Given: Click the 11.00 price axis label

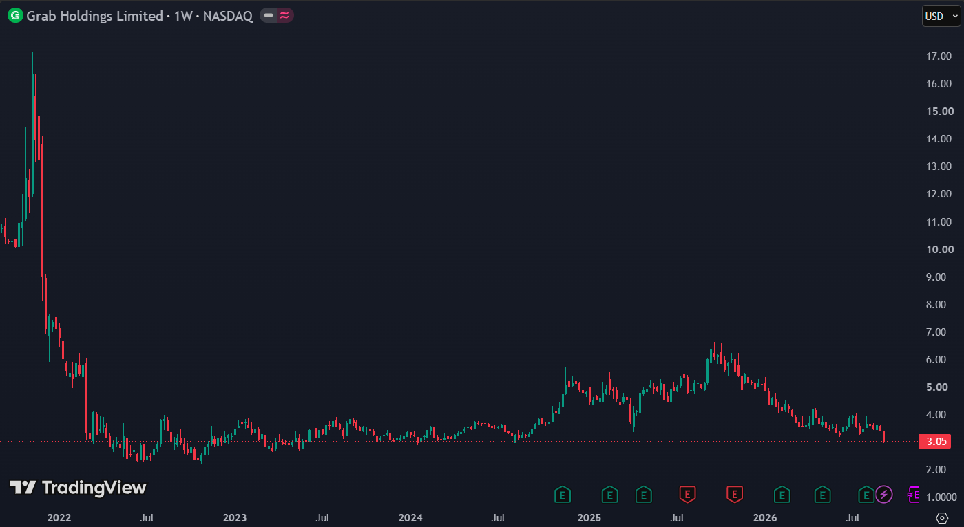Looking at the screenshot, I should tap(940, 222).
